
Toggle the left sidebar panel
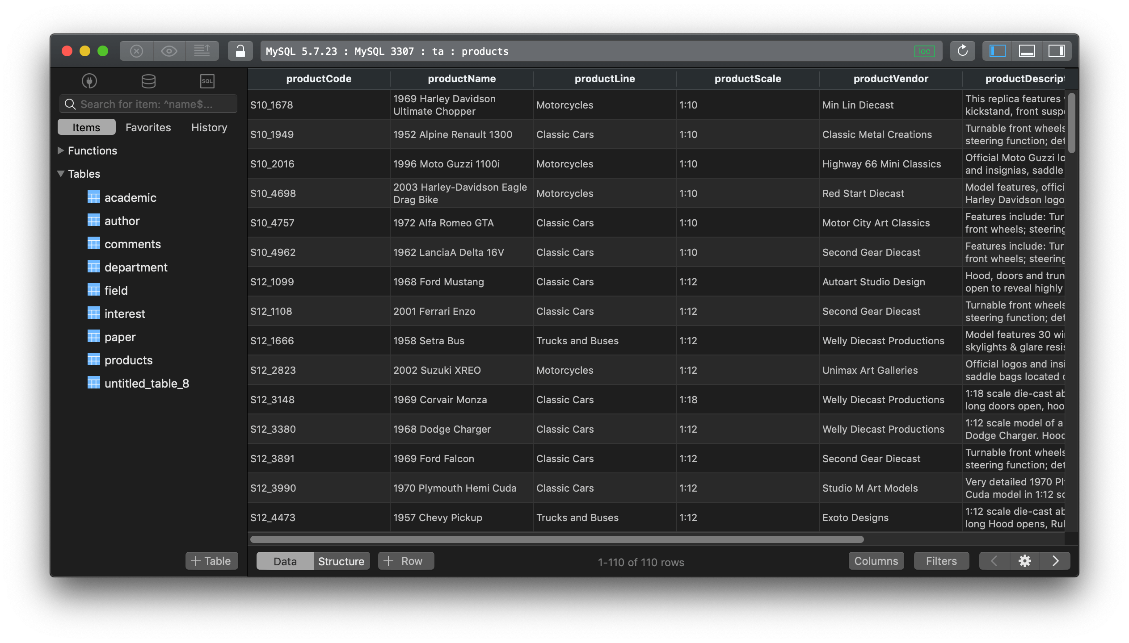[997, 51]
